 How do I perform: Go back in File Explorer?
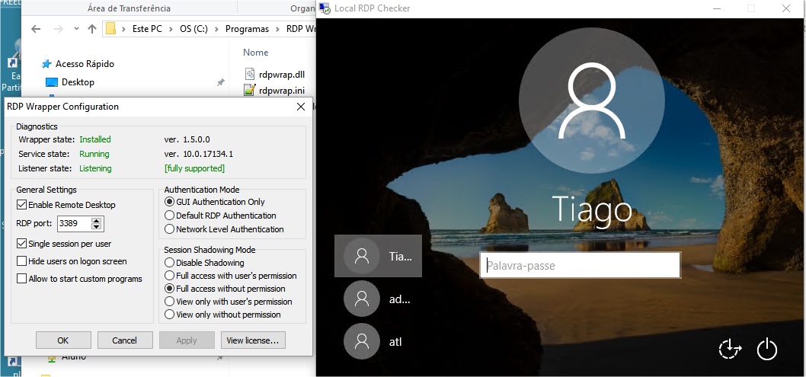[x=36, y=29]
